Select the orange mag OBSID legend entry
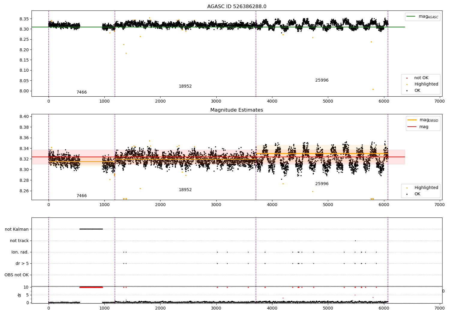This screenshot has width=450, height=315. pos(423,120)
